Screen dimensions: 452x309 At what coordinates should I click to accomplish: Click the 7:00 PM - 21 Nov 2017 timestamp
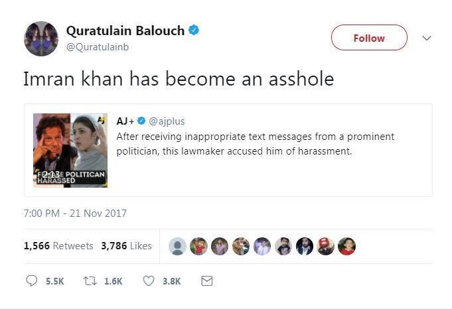(x=75, y=214)
